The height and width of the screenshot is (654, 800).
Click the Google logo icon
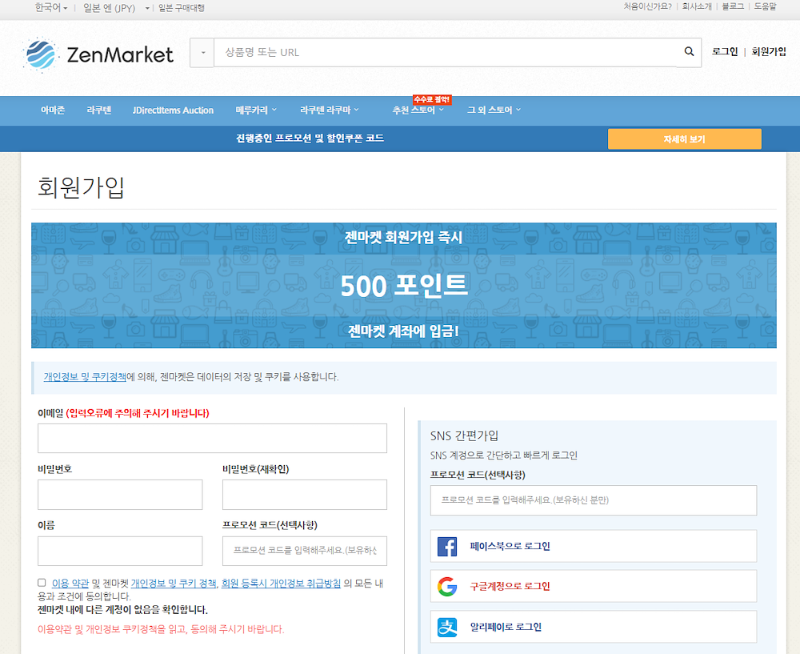pyautogui.click(x=447, y=587)
